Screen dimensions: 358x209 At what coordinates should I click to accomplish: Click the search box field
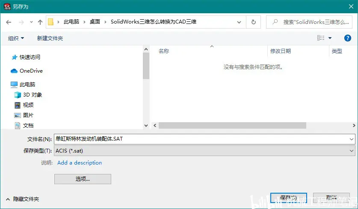tap(309, 22)
